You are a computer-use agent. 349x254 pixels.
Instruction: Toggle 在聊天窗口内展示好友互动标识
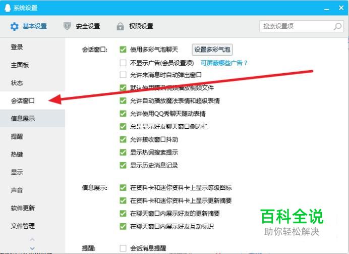click(x=123, y=226)
